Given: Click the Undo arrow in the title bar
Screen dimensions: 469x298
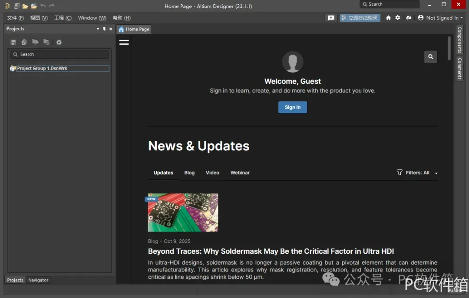Looking at the screenshot, I should [x=43, y=6].
